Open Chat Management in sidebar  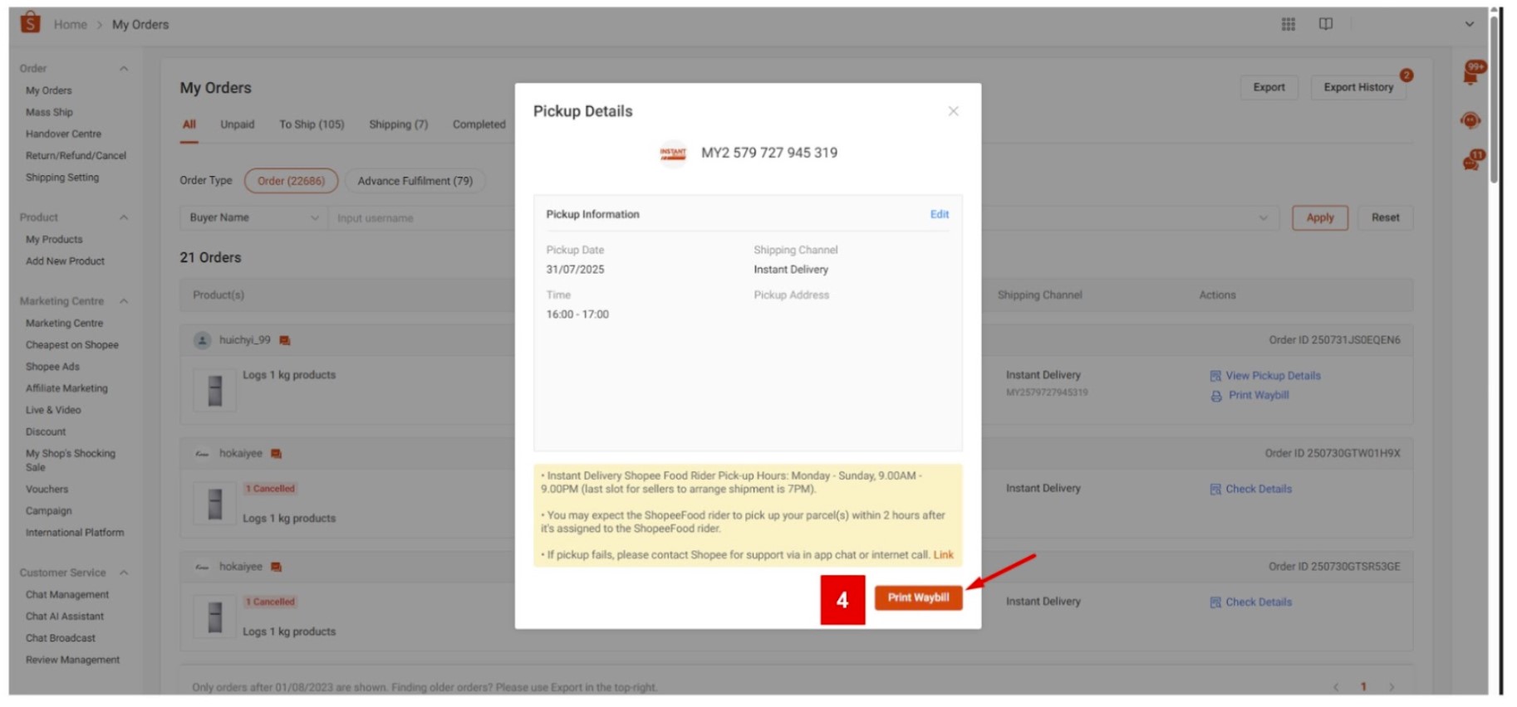(x=67, y=595)
